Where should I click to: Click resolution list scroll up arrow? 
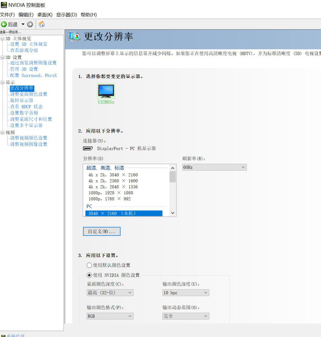click(173, 168)
